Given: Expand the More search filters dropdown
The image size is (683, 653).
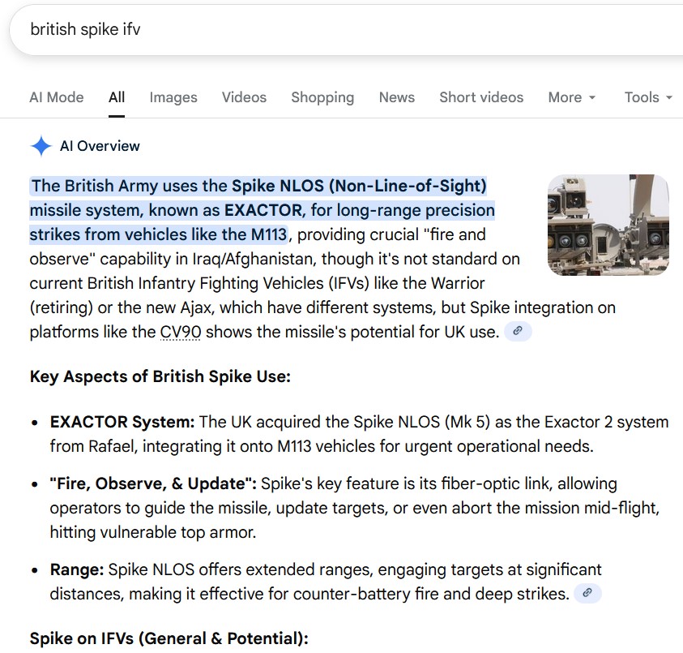Looking at the screenshot, I should (x=571, y=97).
